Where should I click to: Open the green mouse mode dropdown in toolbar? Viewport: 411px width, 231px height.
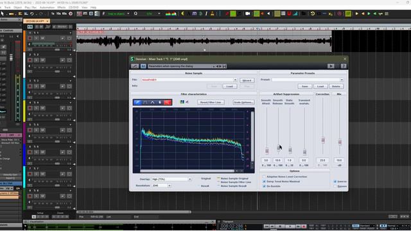click(128, 13)
